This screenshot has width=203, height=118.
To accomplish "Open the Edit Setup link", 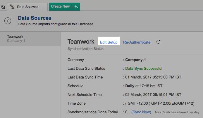I will [x=109, y=42].
